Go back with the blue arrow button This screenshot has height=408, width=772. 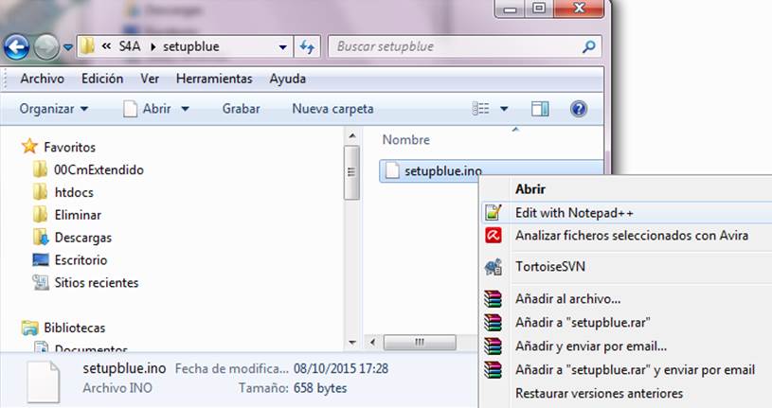16,47
